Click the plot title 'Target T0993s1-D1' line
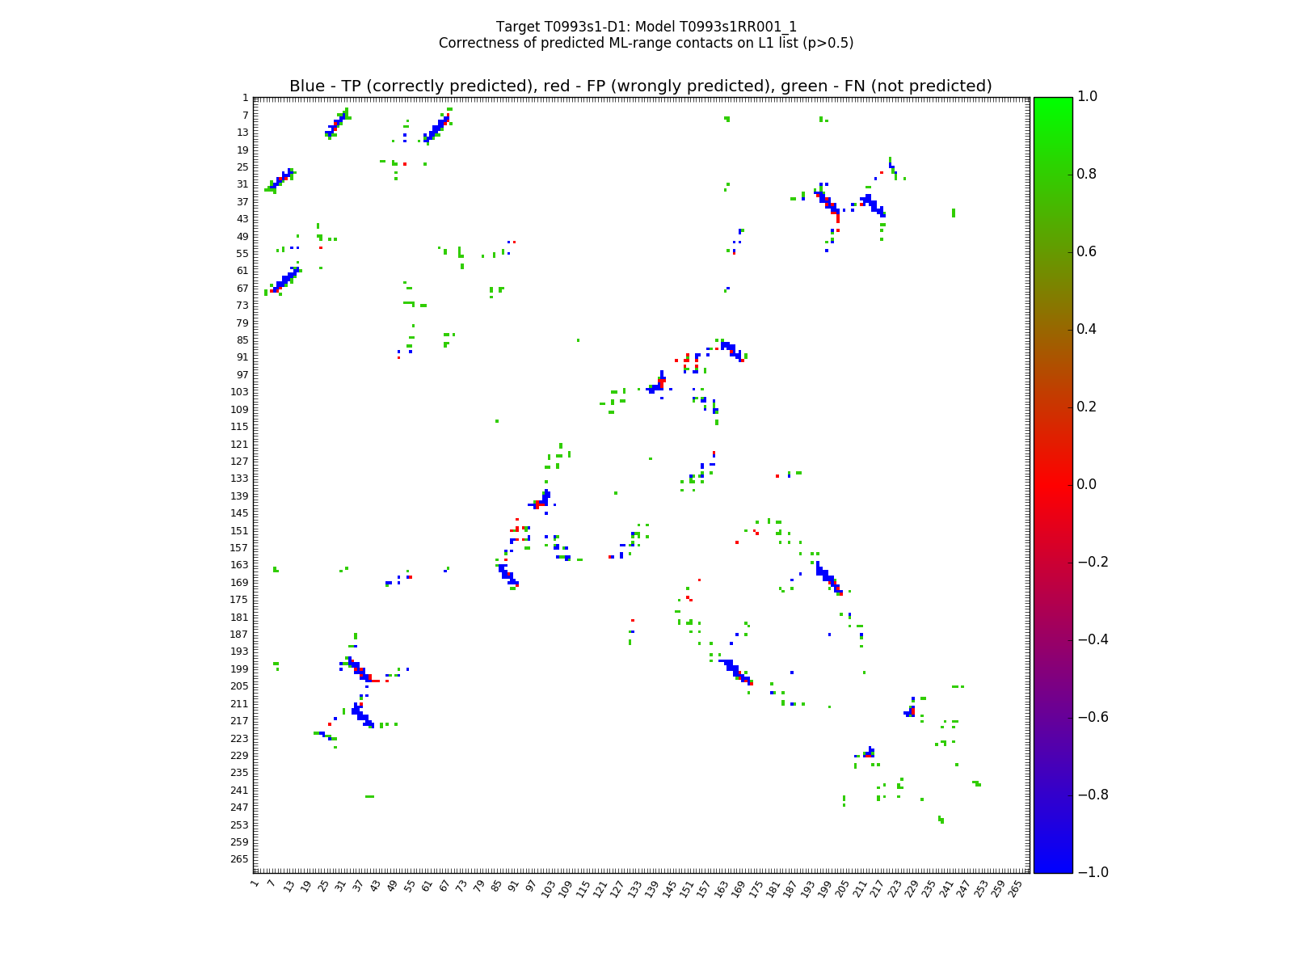 point(646,27)
